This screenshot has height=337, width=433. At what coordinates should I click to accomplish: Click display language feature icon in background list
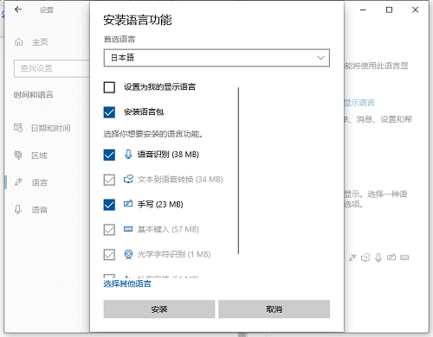[352, 258]
